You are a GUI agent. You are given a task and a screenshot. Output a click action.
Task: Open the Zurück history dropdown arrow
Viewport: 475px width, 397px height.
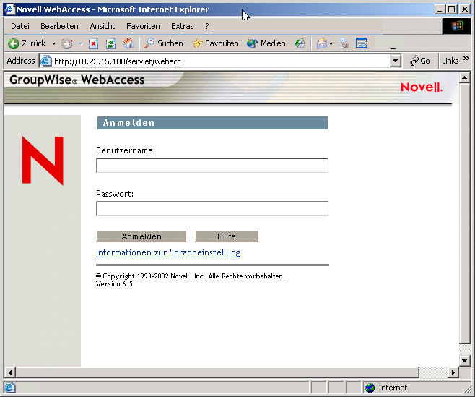pyautogui.click(x=53, y=43)
